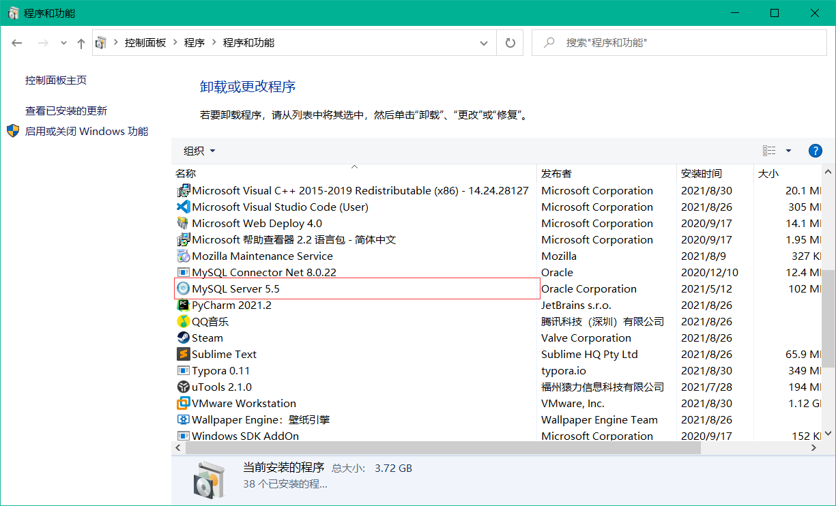The width and height of the screenshot is (836, 506).
Task: Click the 2021/7/28 install date cell
Action: 706,387
